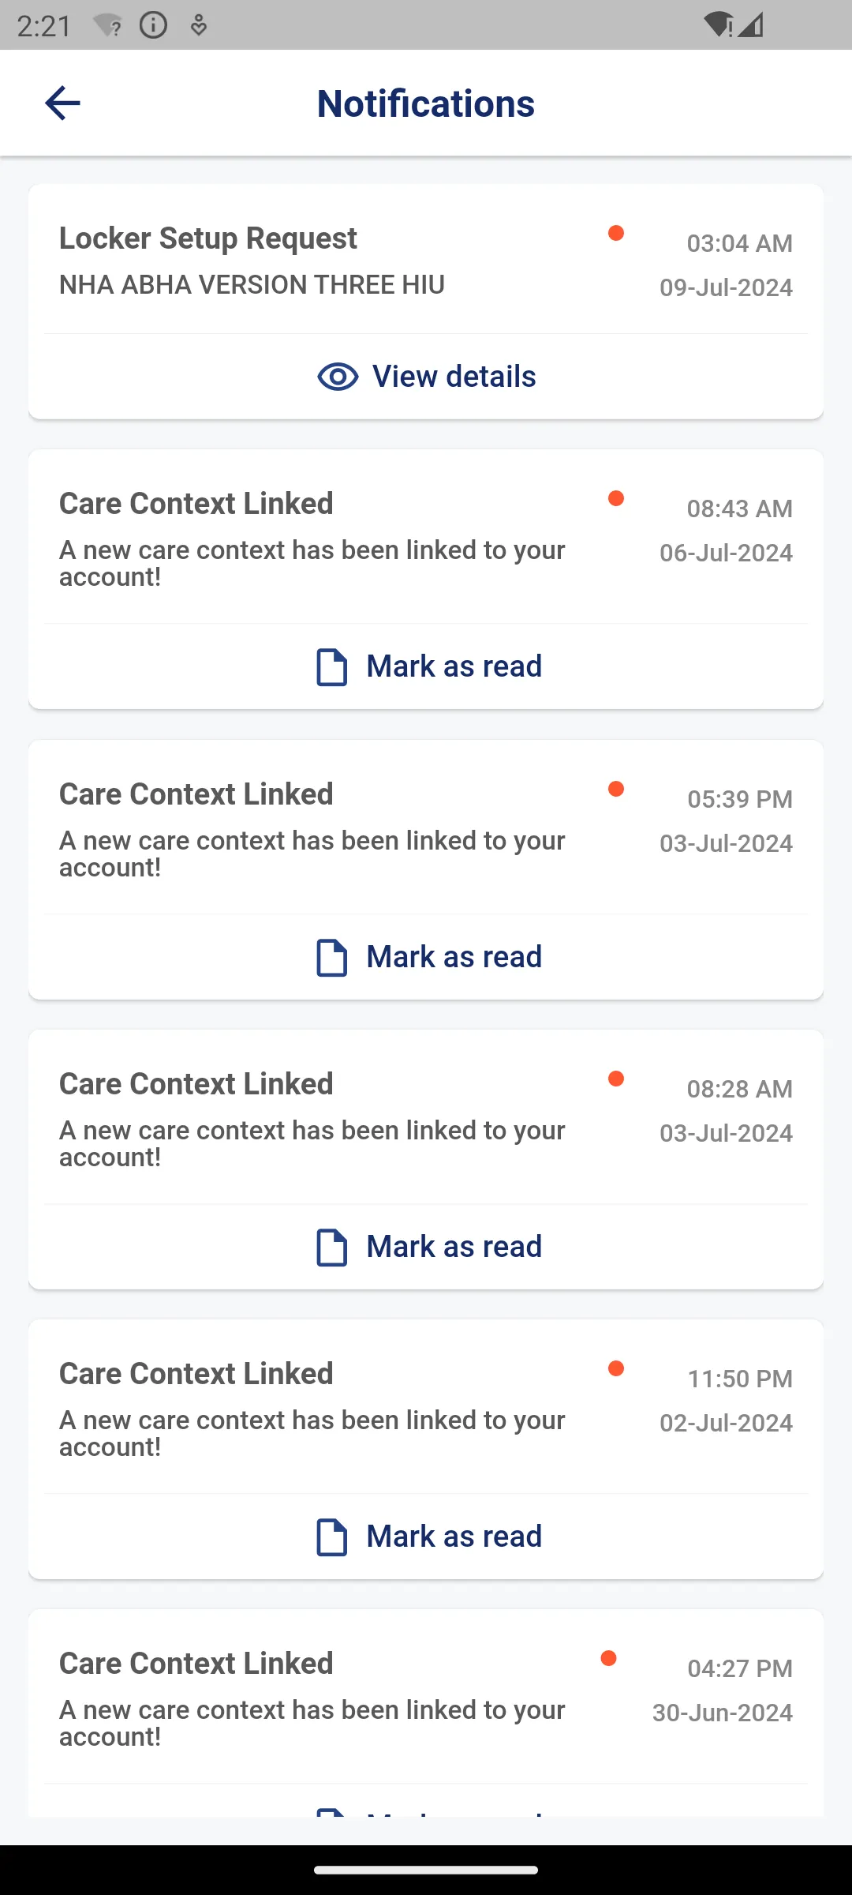Go back using the arrow icon
852x1895 pixels.
[x=62, y=103]
